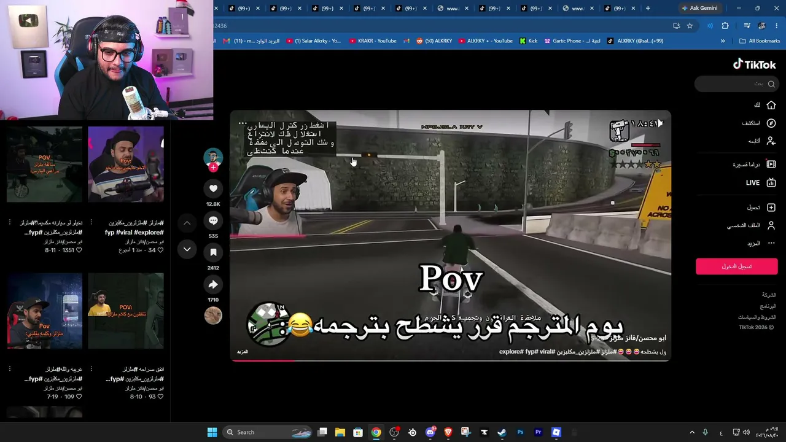Pause the playing TikTok video
This screenshot has height=442, width=786.
click(451, 236)
